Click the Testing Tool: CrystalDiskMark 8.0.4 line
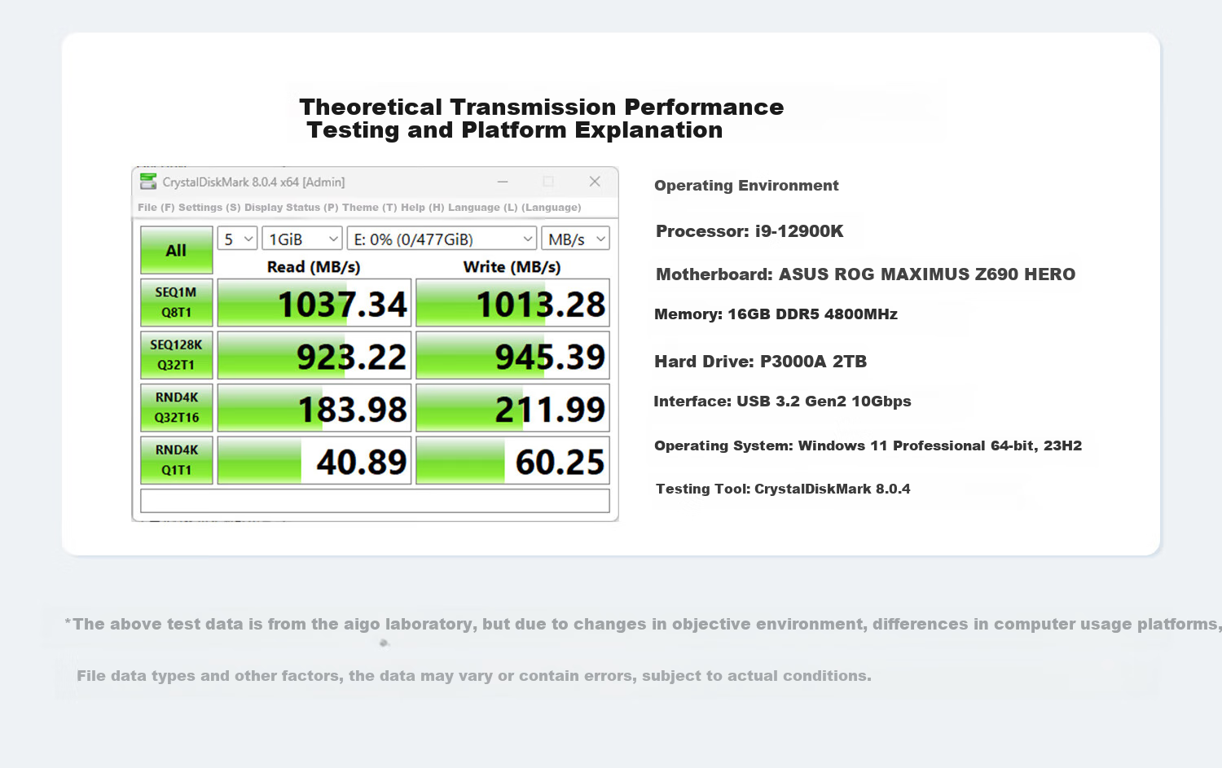This screenshot has width=1222, height=768. point(783,489)
